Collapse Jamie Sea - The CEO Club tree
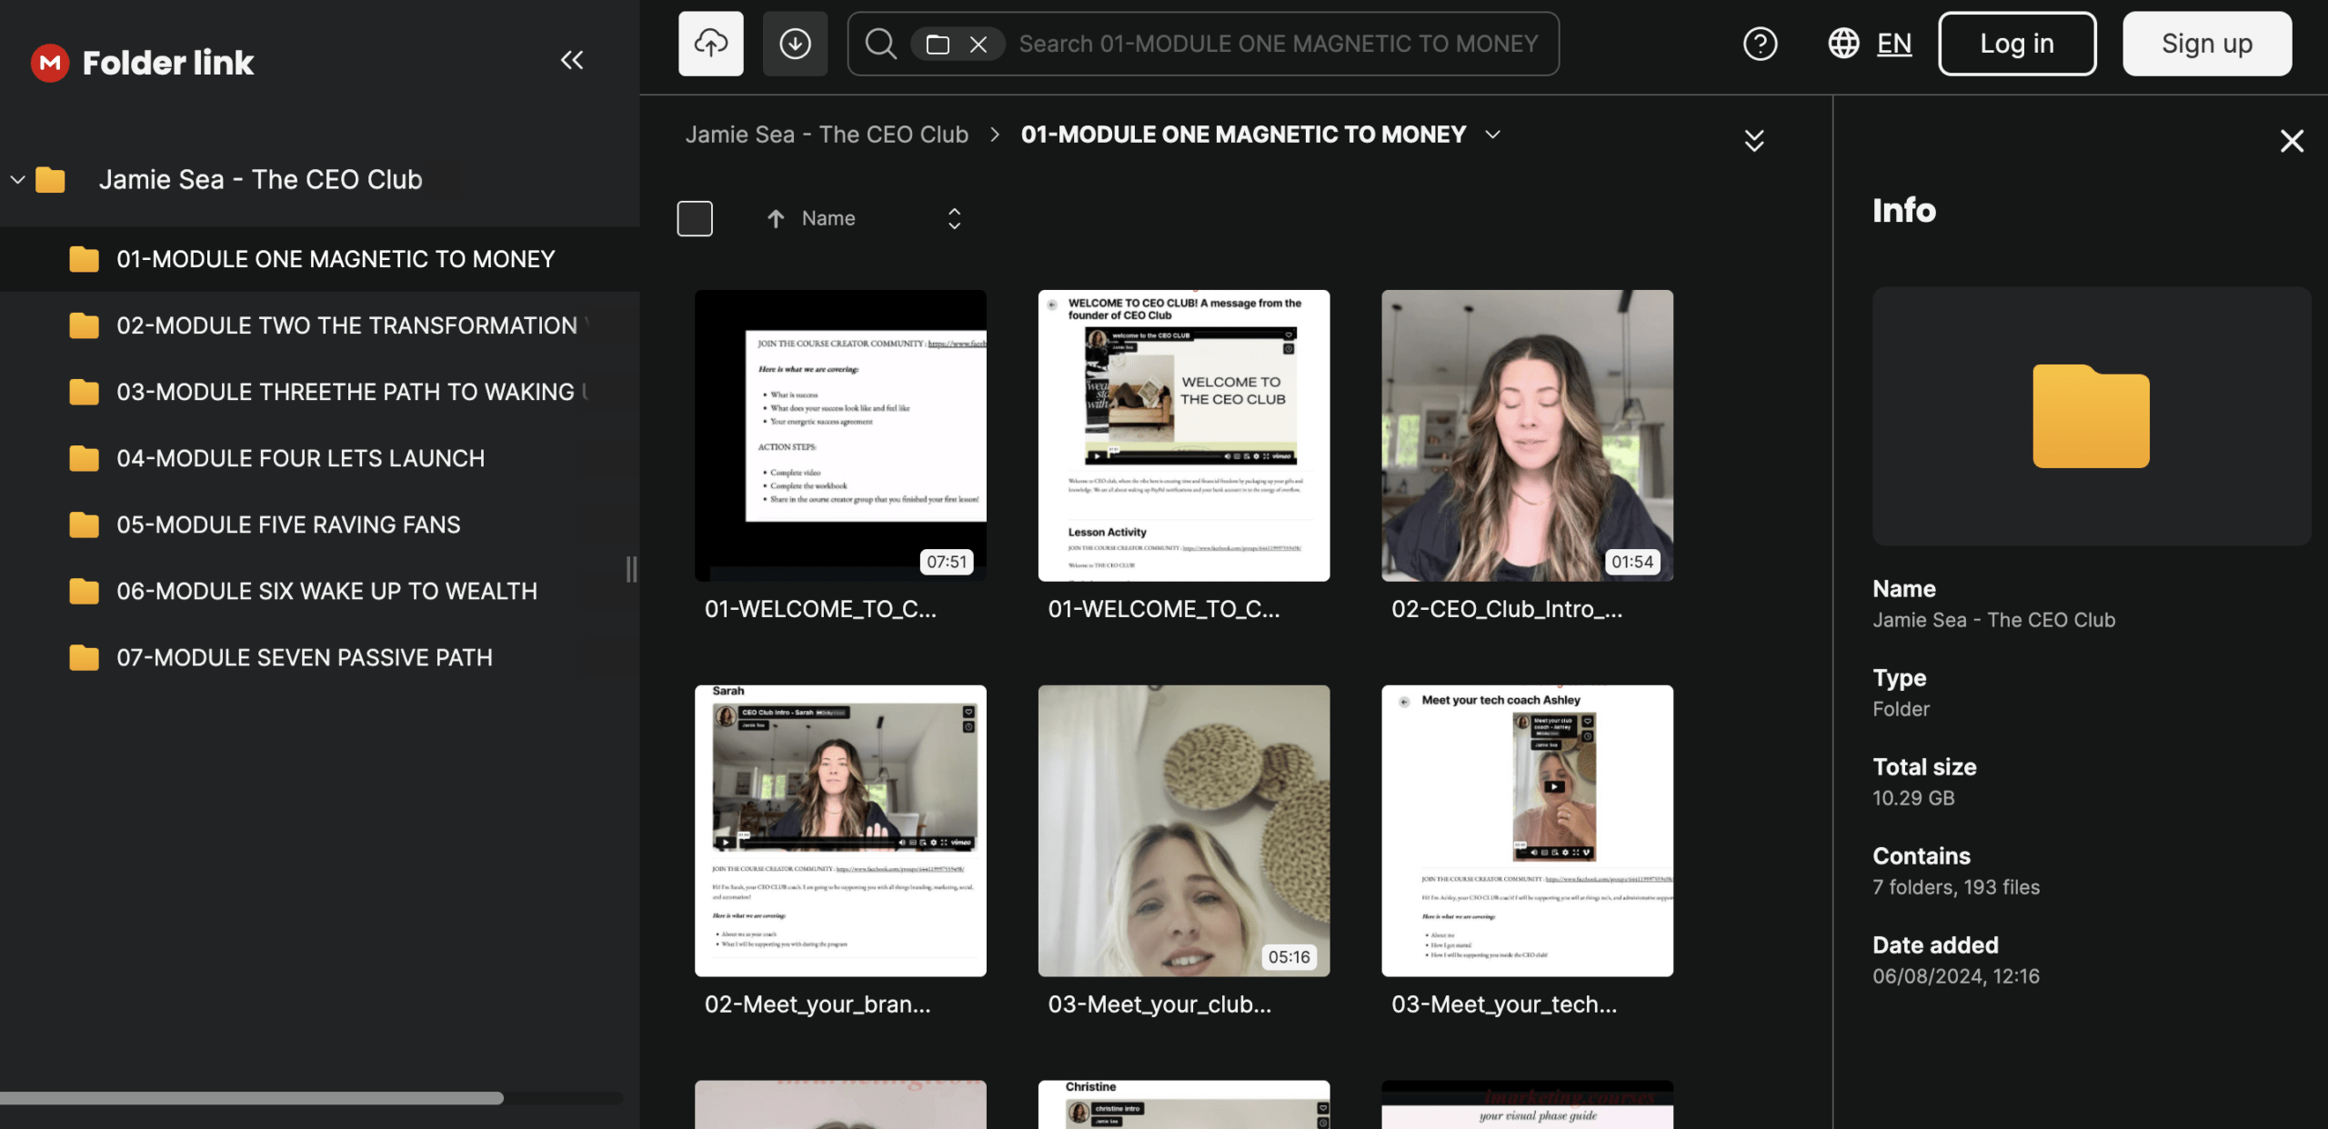 pos(17,179)
